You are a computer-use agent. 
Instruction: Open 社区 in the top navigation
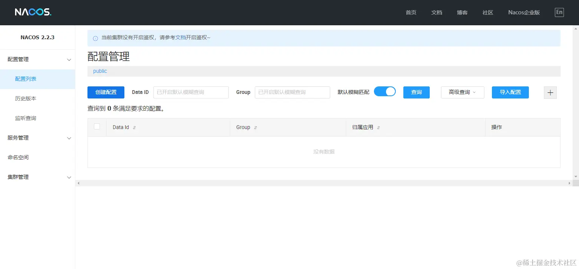tap(488, 12)
